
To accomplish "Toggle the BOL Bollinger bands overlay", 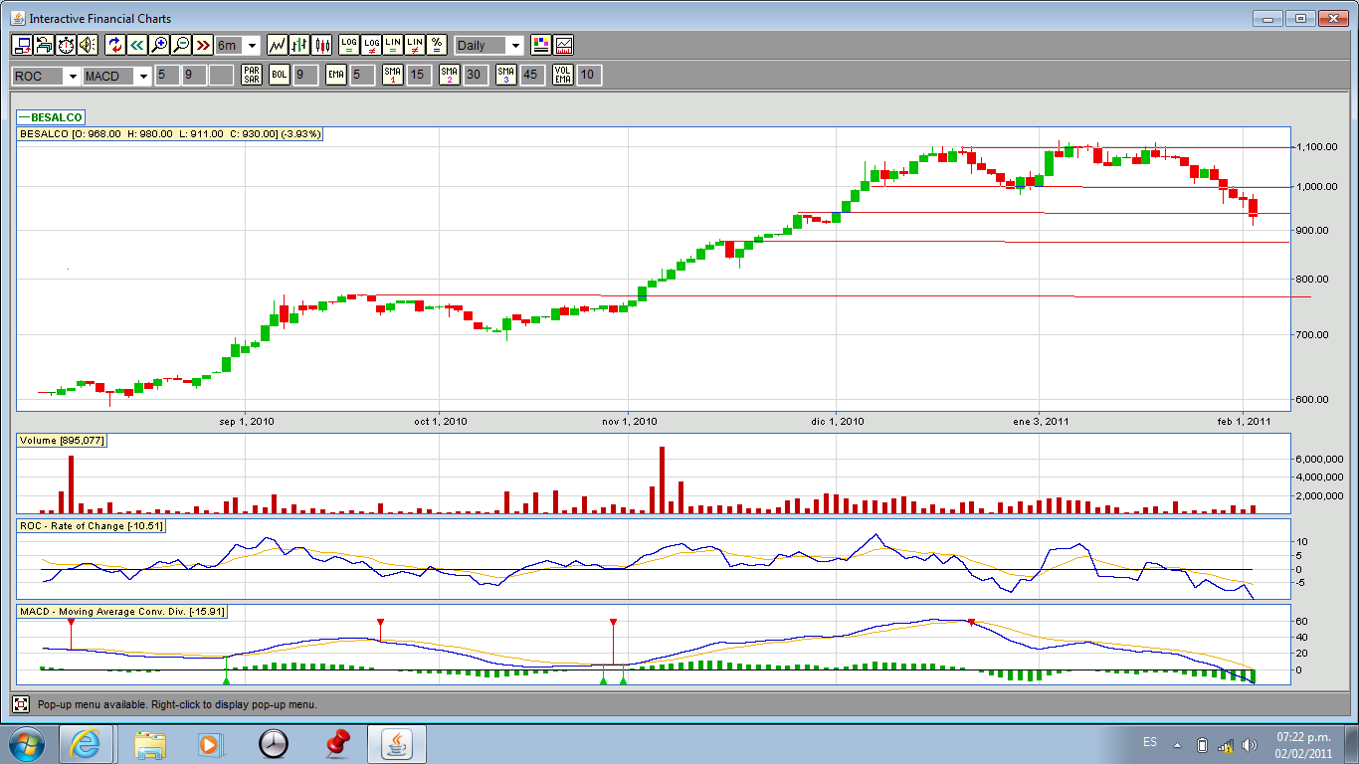I will click(280, 75).
